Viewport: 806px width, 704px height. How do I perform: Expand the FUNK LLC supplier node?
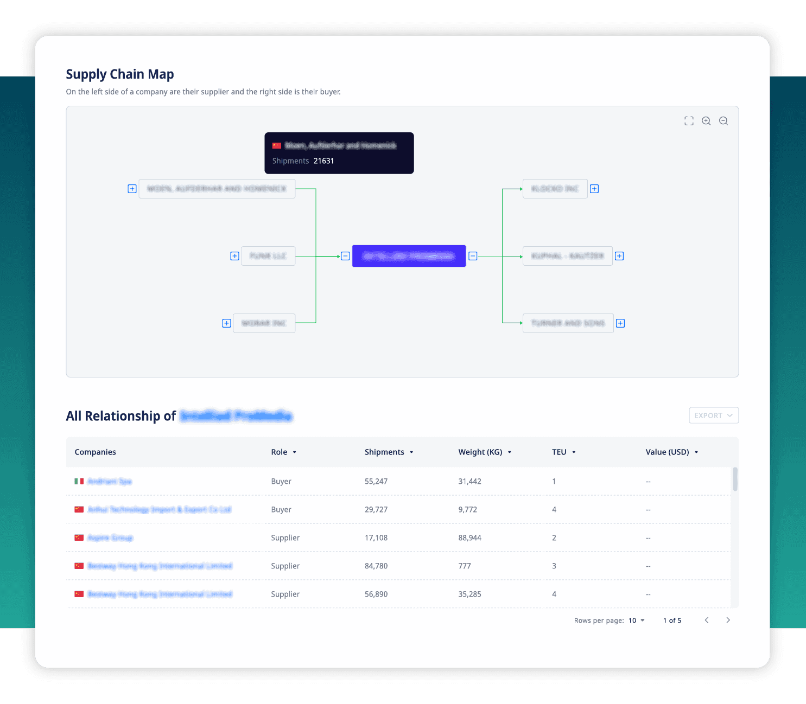tap(234, 256)
